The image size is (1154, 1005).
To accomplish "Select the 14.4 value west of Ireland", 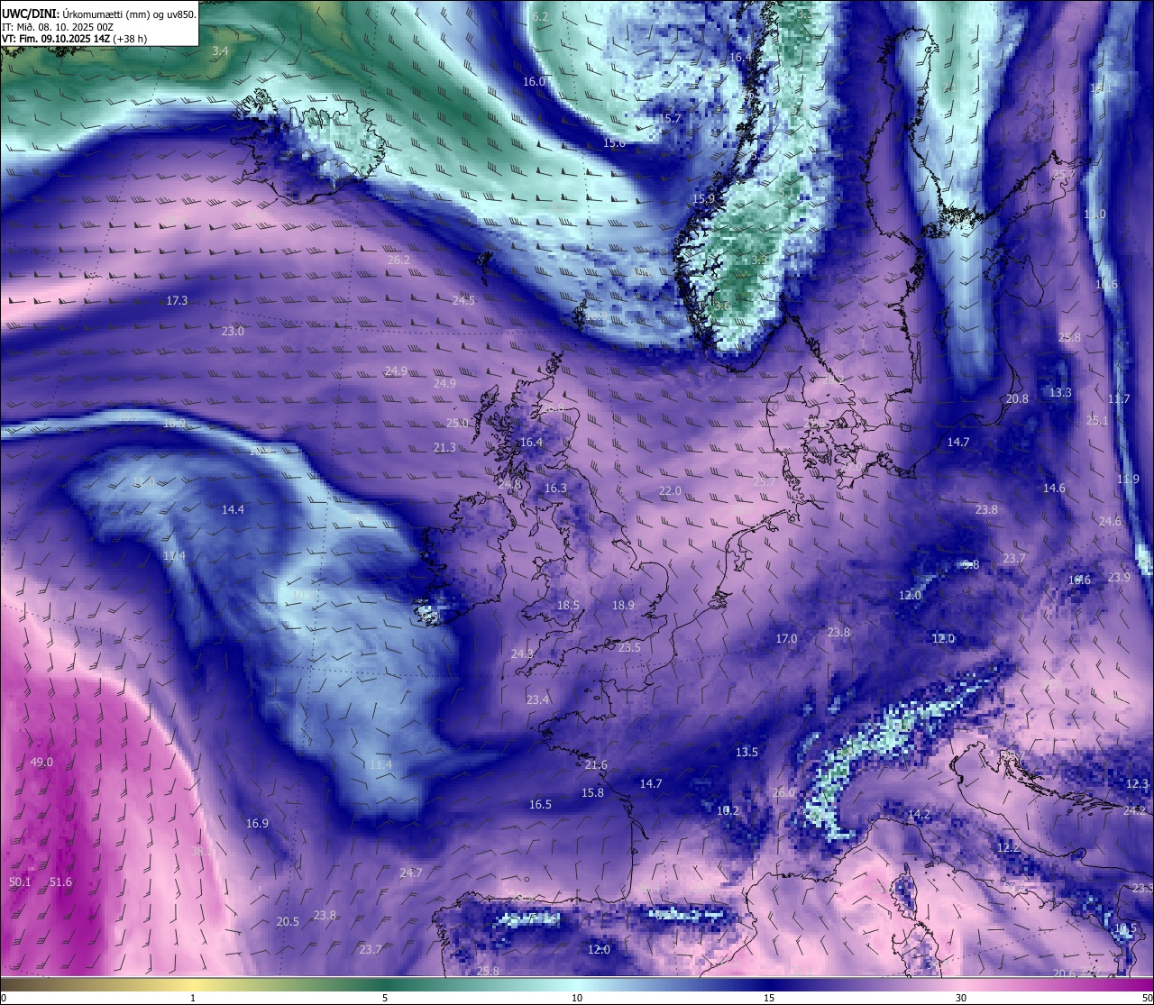I will coord(233,509).
